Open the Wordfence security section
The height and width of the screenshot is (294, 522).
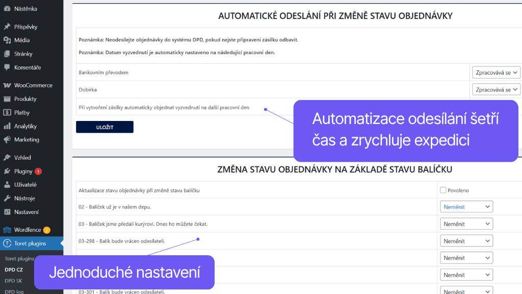[x=27, y=230]
